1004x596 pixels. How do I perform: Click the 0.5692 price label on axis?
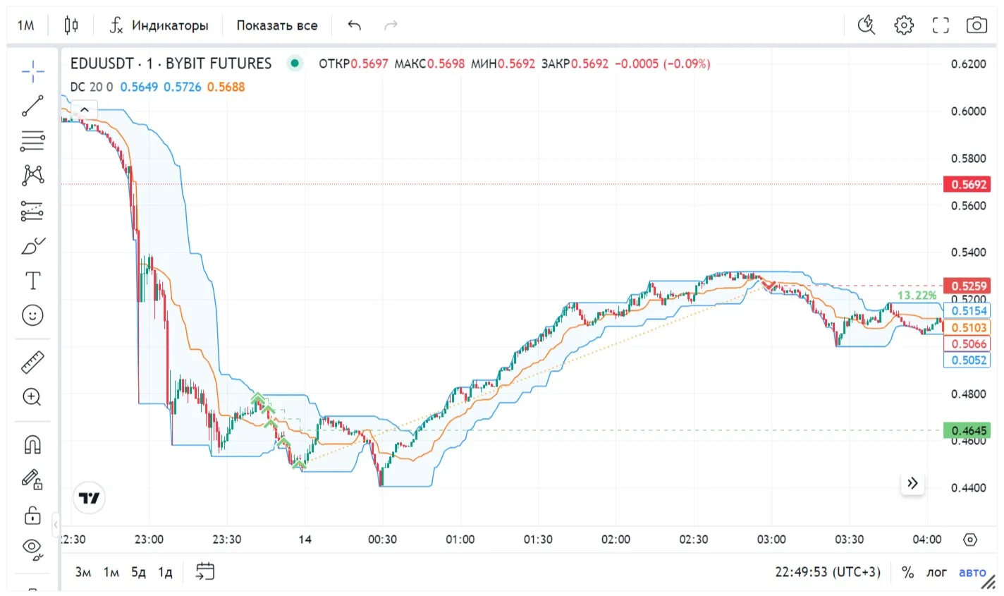[969, 185]
